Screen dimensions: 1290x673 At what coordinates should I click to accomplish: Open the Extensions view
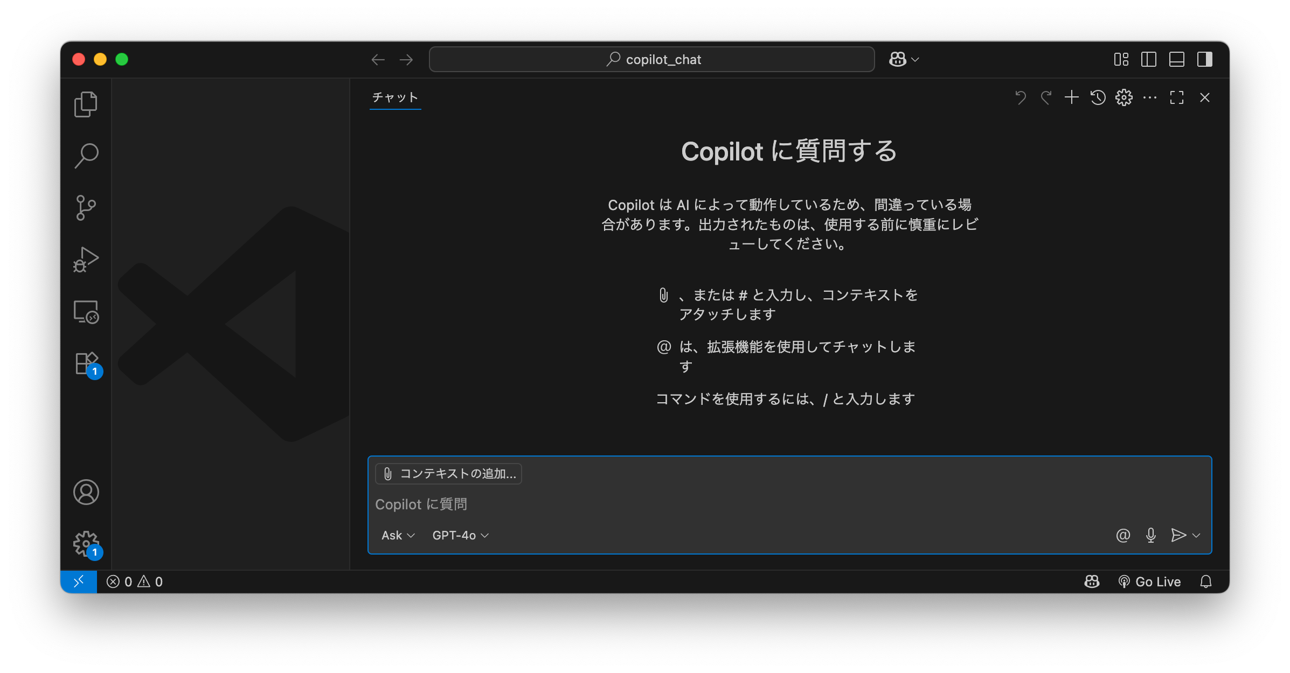click(87, 364)
